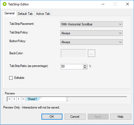Switch to the Active Tab tab
134x125 pixels.
point(43,14)
